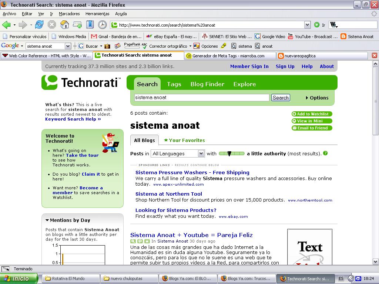This screenshot has width=379, height=284.
Task: Click the green Go button beside address bar
Action: [x=317, y=25]
